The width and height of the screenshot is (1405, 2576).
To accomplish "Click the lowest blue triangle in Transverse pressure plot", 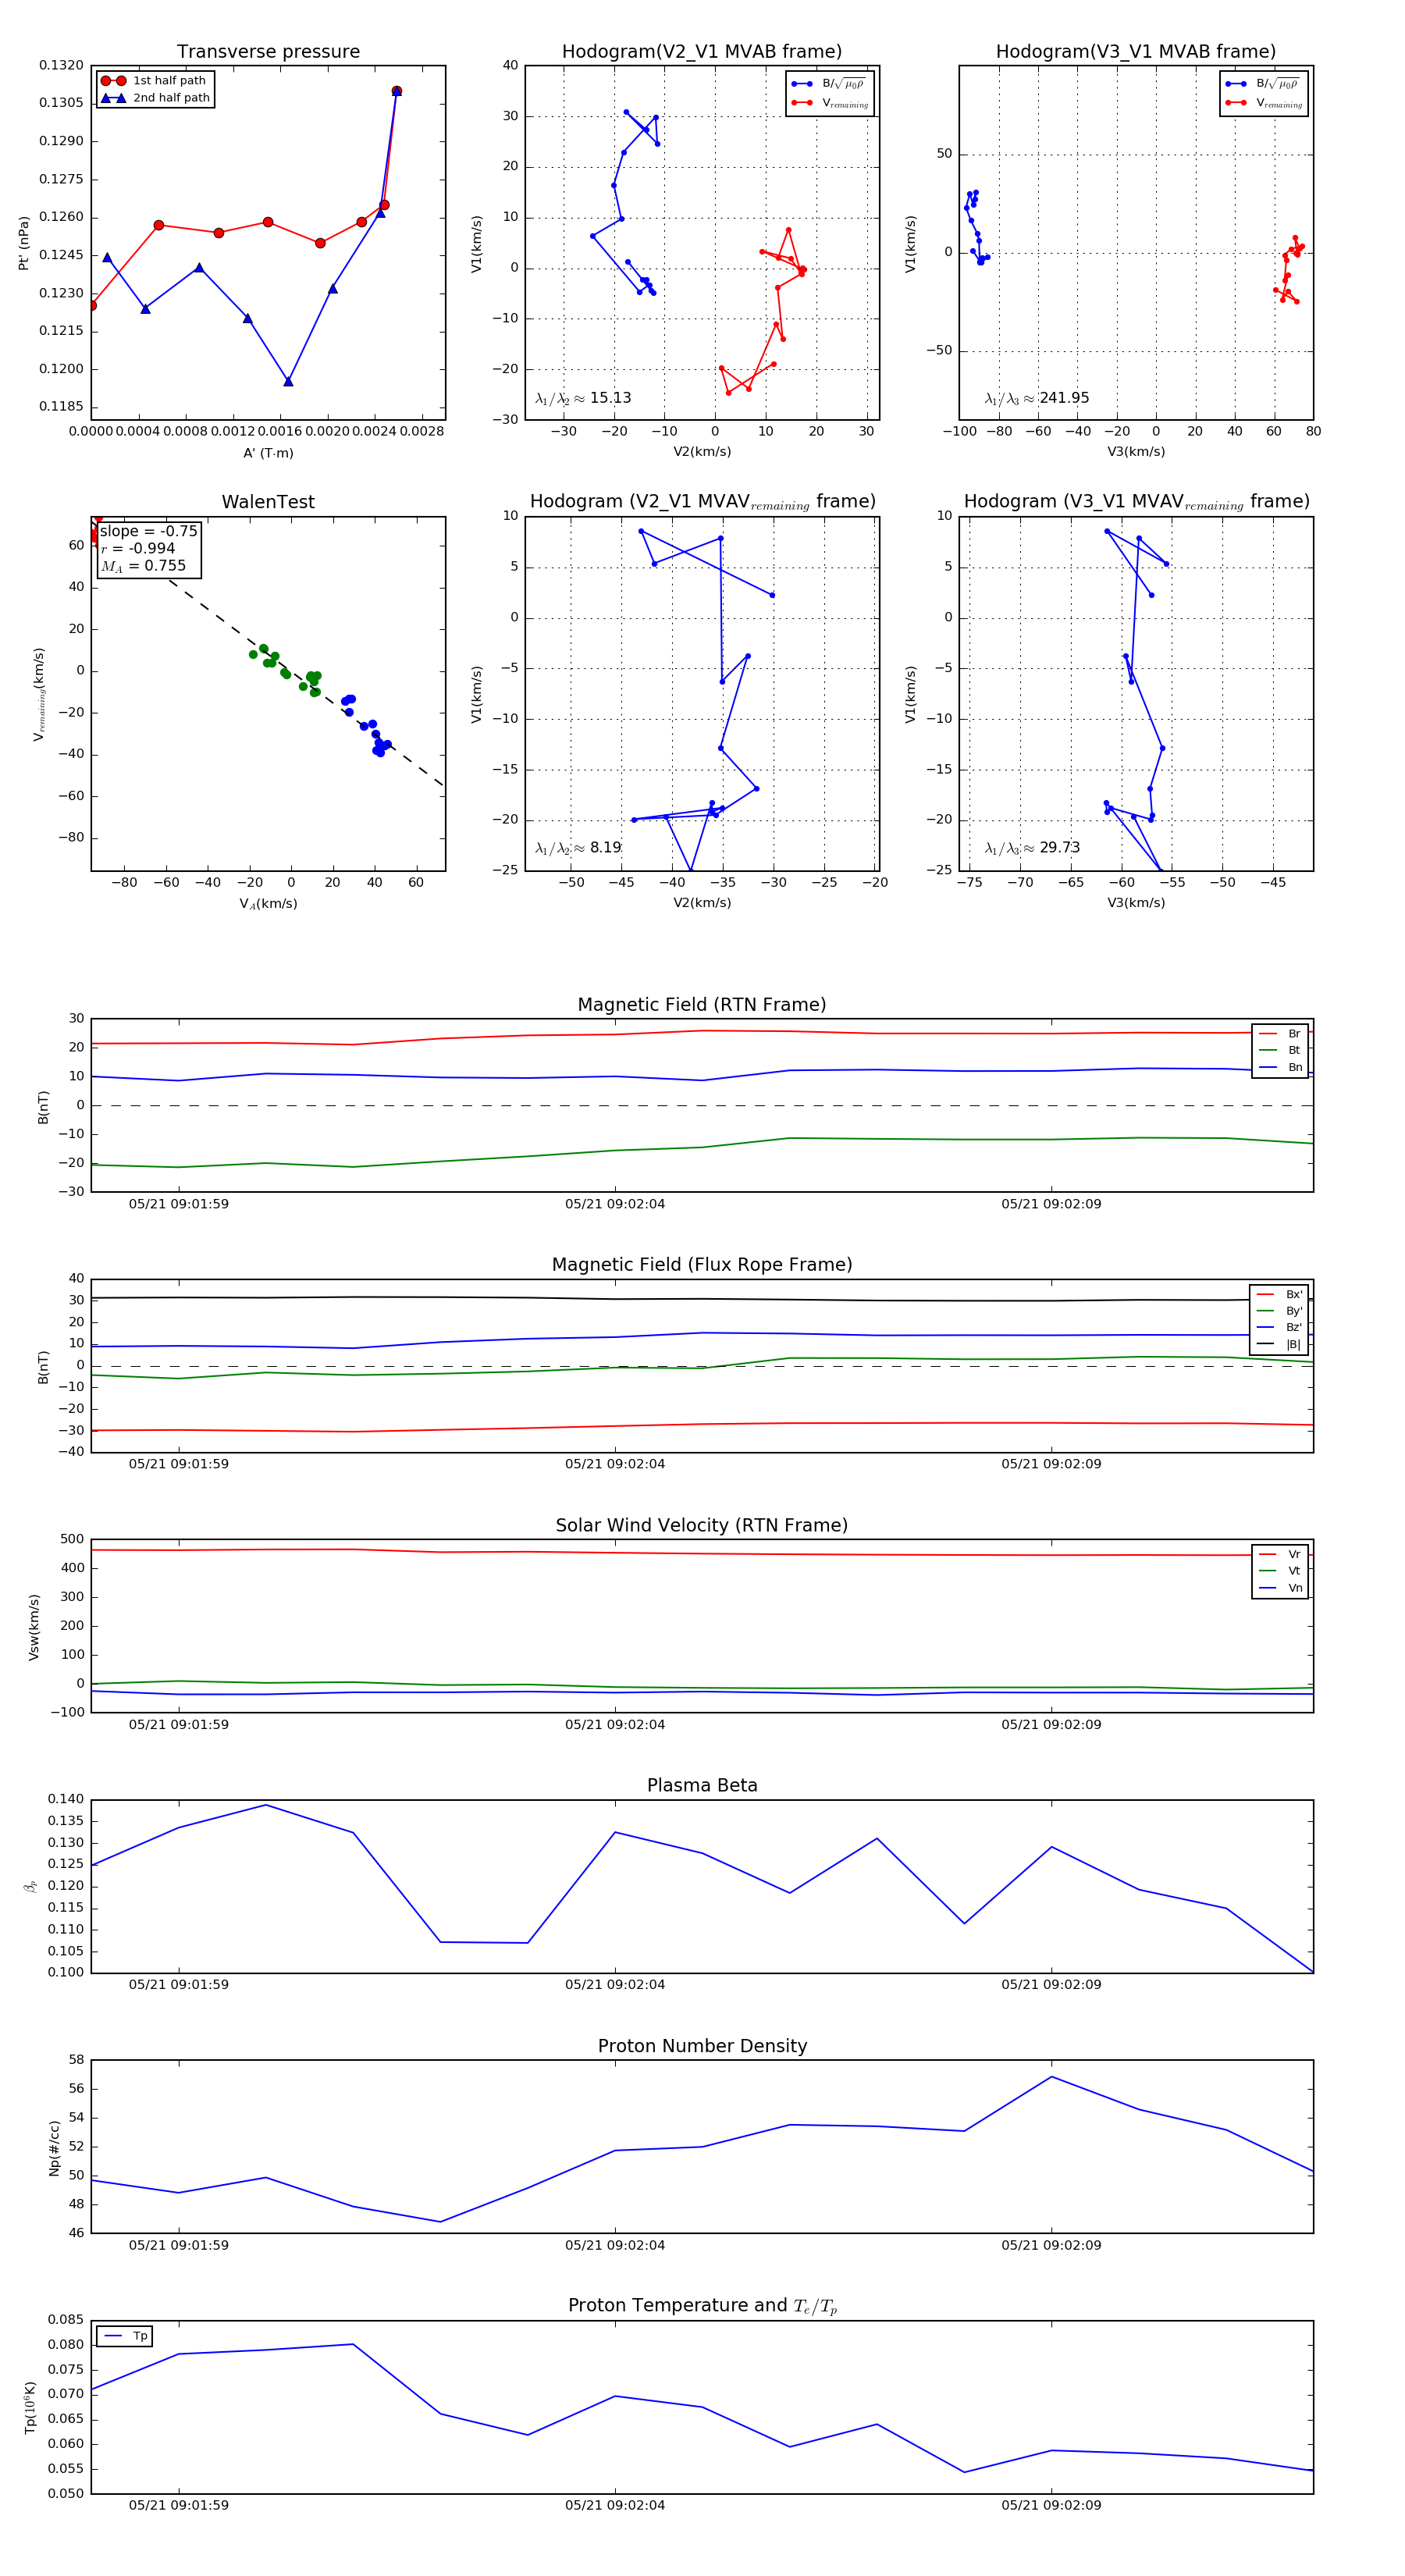I will (x=288, y=381).
